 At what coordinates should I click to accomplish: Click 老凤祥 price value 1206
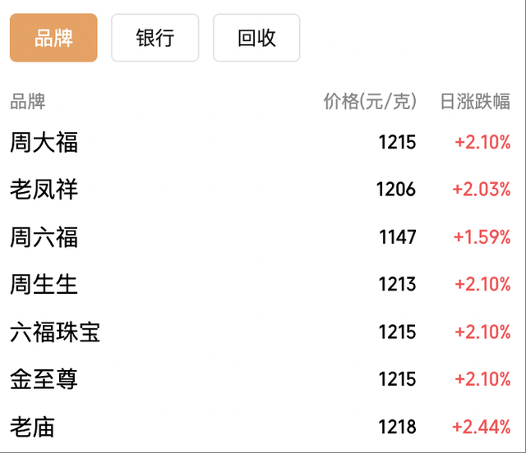pos(396,190)
